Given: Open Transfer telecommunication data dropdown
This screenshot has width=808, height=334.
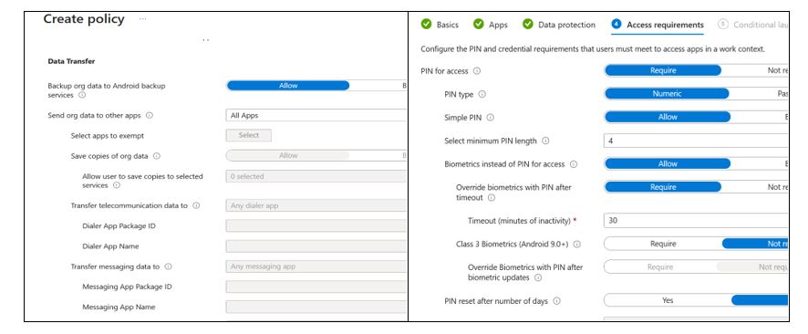Looking at the screenshot, I should (x=316, y=205).
